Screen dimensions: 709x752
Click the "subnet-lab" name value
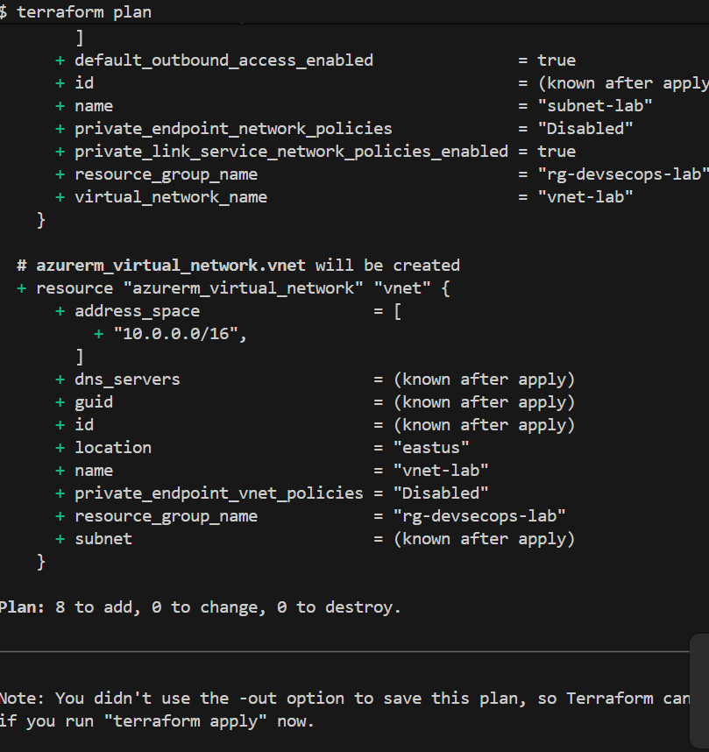coord(595,106)
